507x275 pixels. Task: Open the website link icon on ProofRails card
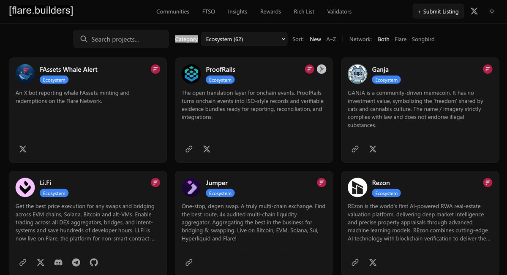[189, 149]
